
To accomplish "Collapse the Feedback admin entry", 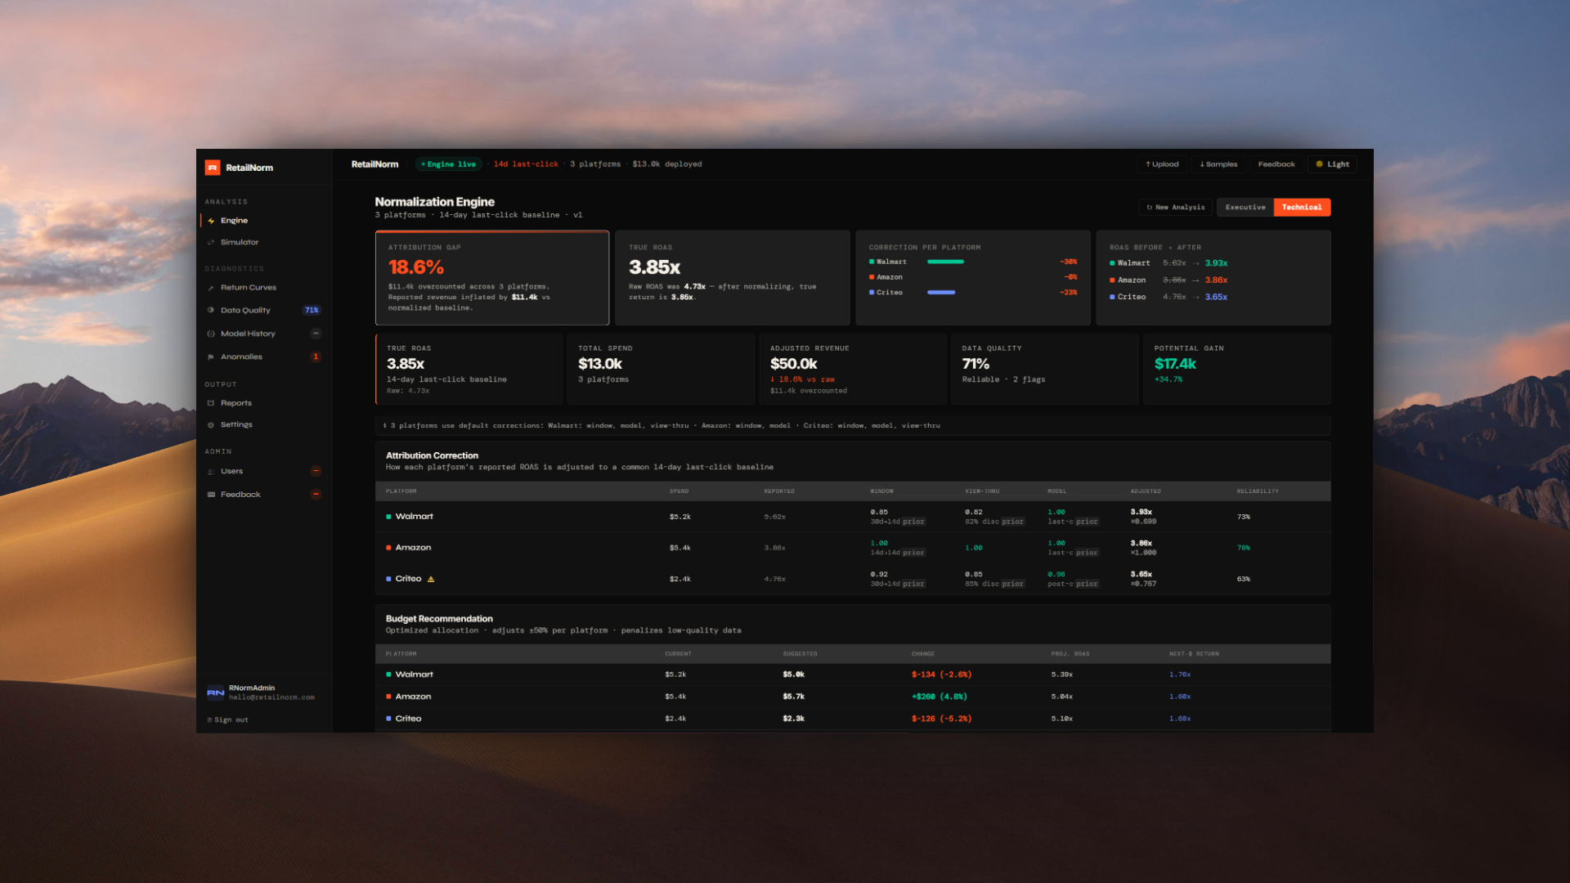I will (316, 494).
